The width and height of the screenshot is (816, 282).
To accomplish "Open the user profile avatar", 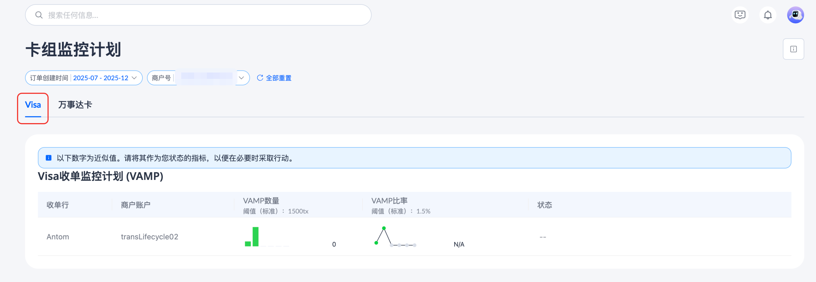I will coord(796,15).
